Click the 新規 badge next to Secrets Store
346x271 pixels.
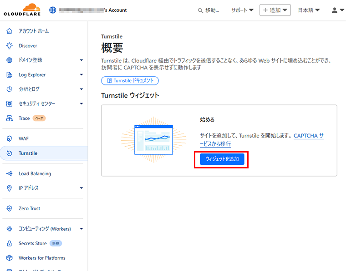coord(56,243)
